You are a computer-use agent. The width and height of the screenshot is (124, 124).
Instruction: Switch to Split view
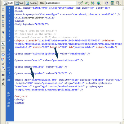20,3
